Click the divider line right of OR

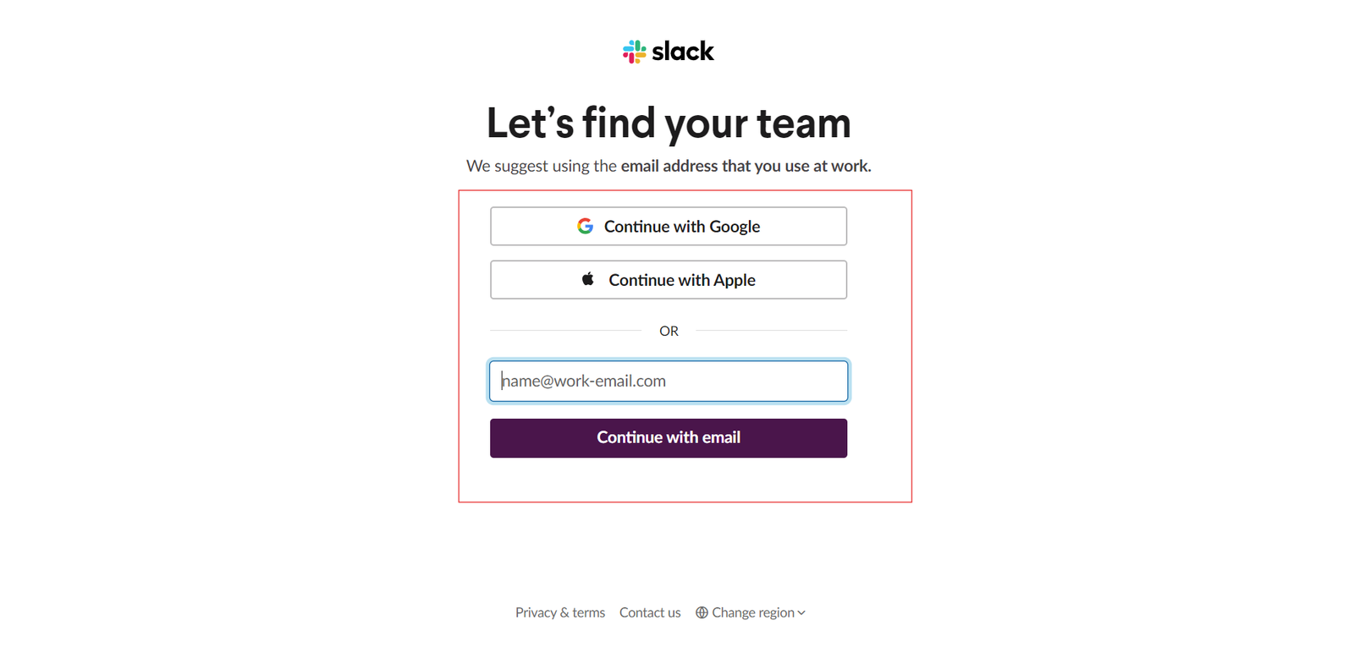pyautogui.click(x=771, y=331)
